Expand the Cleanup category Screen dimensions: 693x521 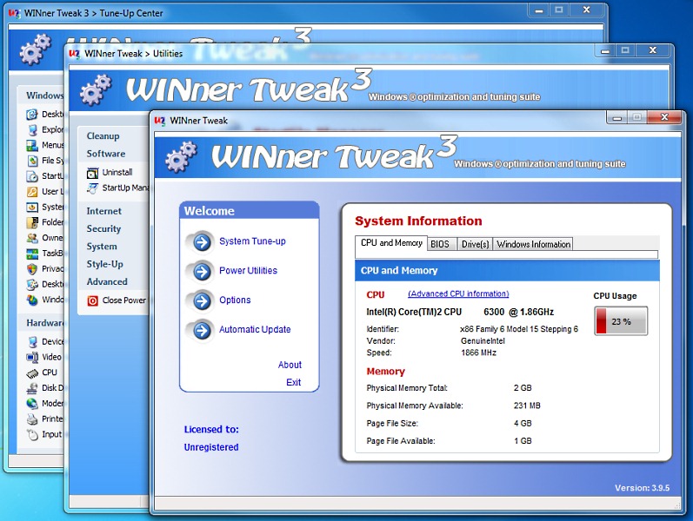click(103, 136)
